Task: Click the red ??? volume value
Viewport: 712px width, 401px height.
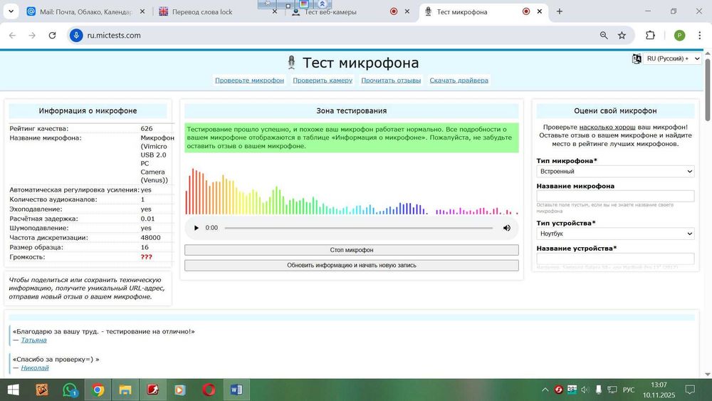Action: pos(146,257)
